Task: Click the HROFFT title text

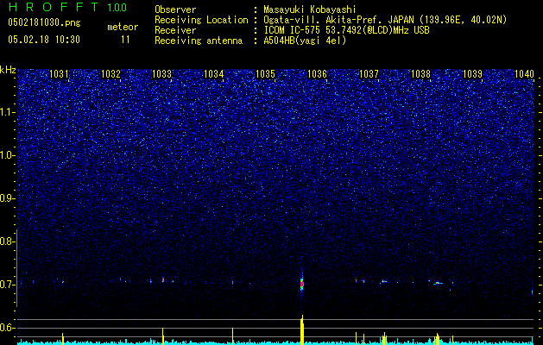Action: [53, 7]
